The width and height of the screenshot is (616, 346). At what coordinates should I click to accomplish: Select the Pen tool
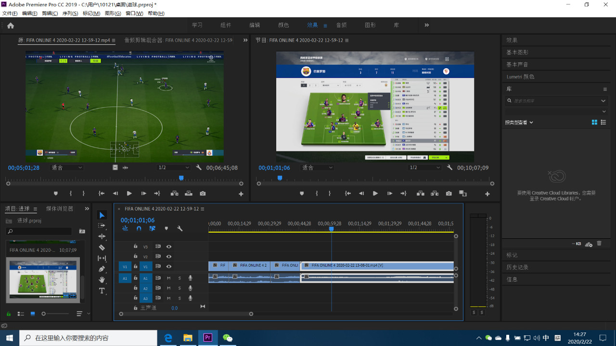coord(102,269)
